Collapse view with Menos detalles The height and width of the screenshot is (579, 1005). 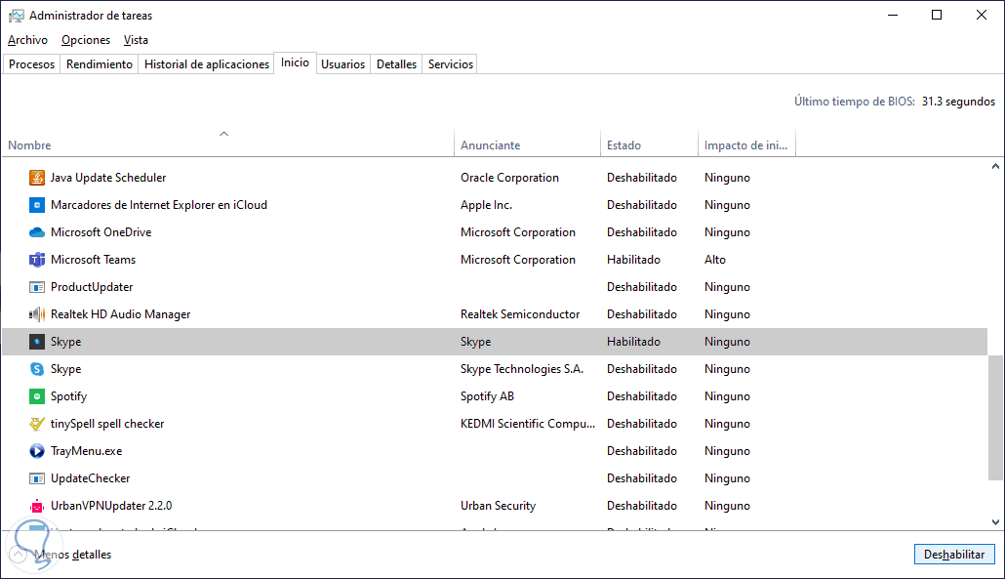[x=72, y=555]
